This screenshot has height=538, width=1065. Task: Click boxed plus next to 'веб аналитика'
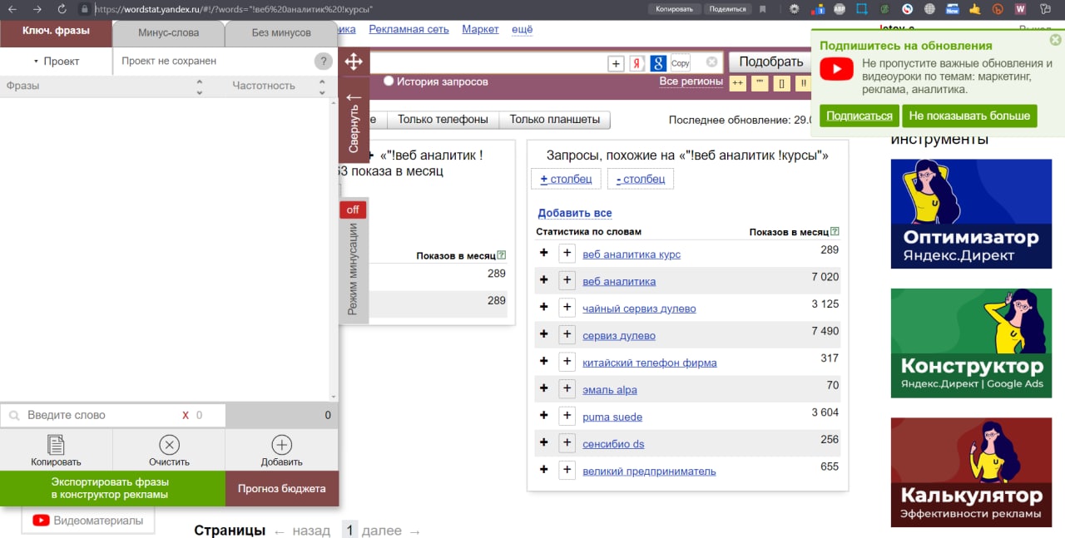coord(567,281)
